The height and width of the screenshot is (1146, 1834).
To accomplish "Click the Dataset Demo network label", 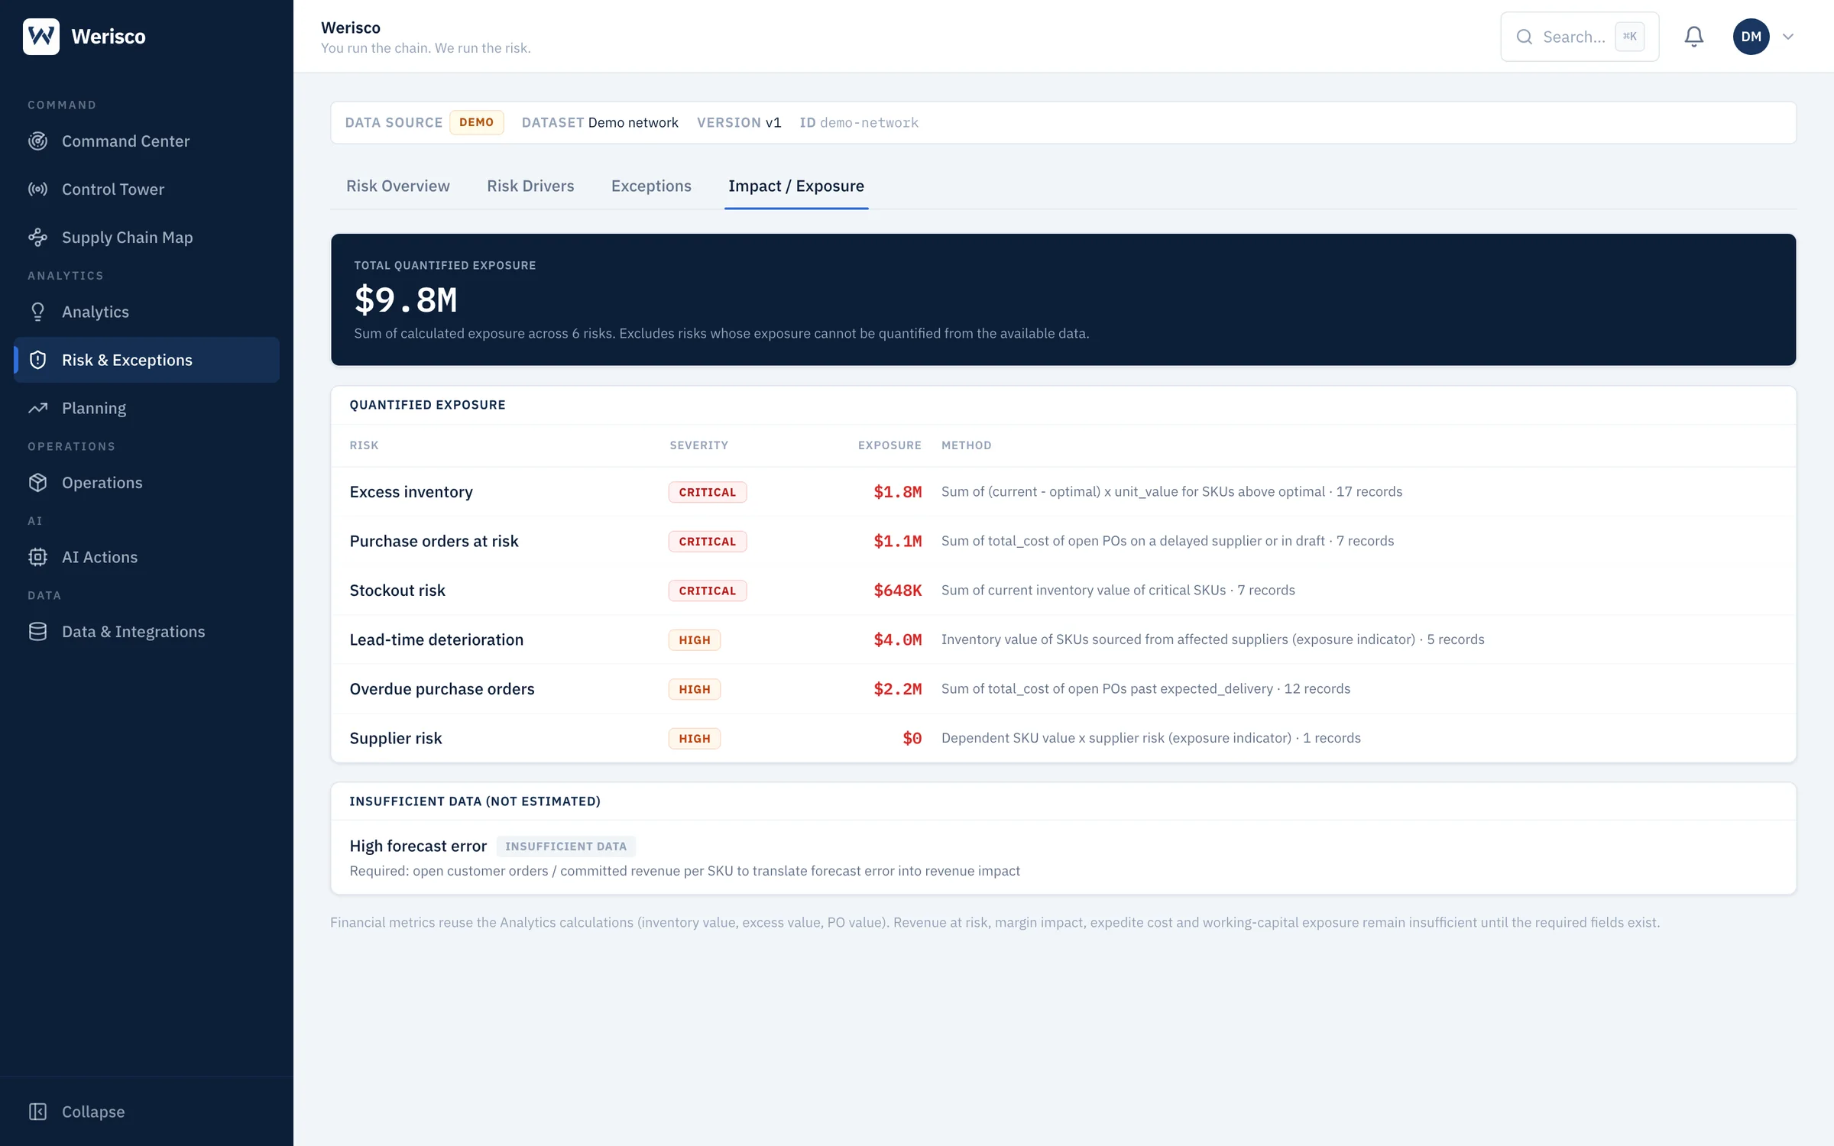I will click(600, 122).
